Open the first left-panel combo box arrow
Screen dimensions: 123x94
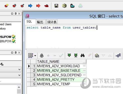coord(19,69)
